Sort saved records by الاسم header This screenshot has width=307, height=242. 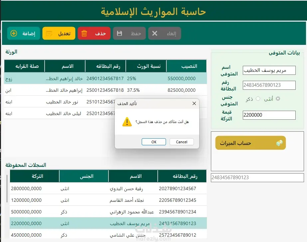(x=133, y=176)
